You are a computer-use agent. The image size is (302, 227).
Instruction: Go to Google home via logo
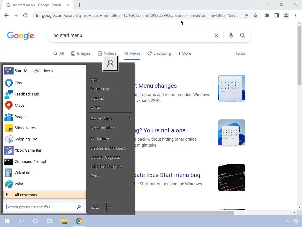[20, 36]
